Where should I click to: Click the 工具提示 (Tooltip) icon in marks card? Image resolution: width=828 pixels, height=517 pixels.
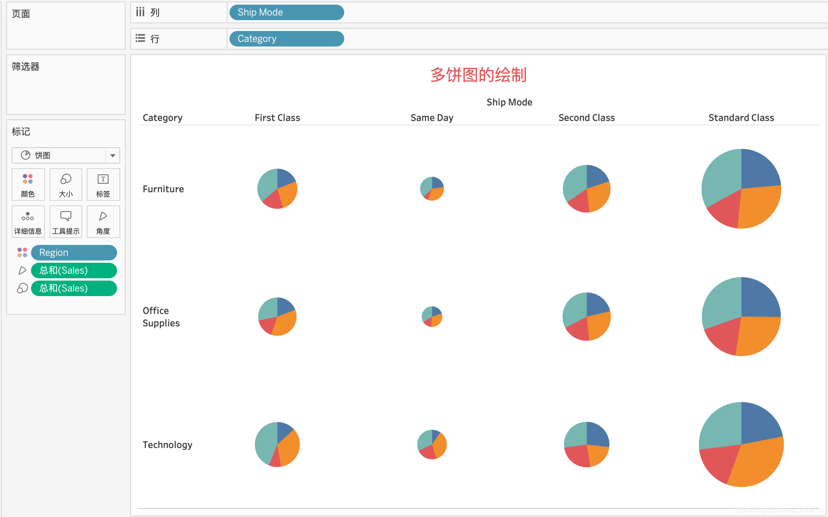coord(65,221)
